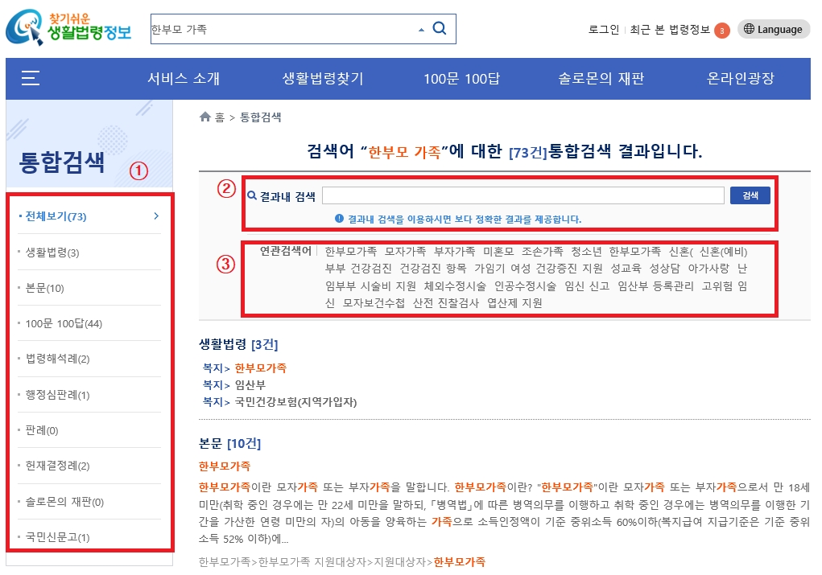Open the Language globe selector

tap(773, 30)
